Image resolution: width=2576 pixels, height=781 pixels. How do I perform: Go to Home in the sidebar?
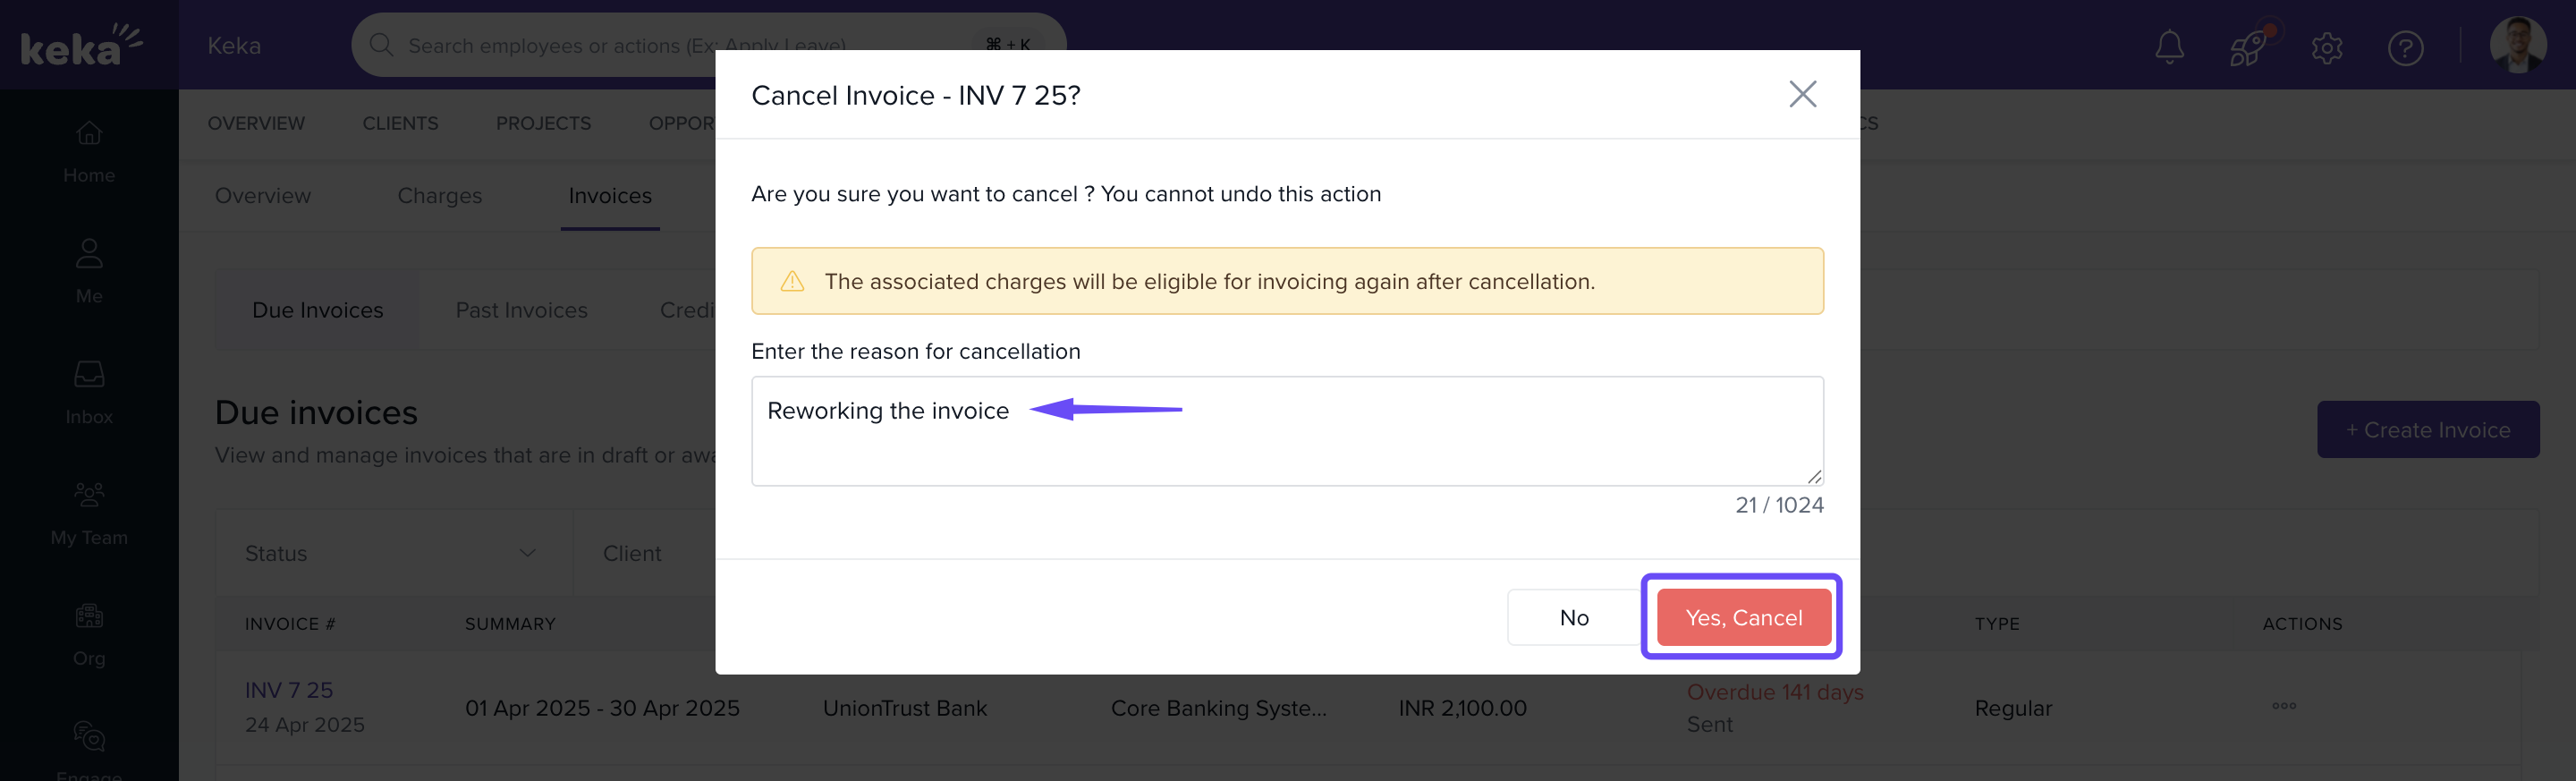click(x=89, y=150)
